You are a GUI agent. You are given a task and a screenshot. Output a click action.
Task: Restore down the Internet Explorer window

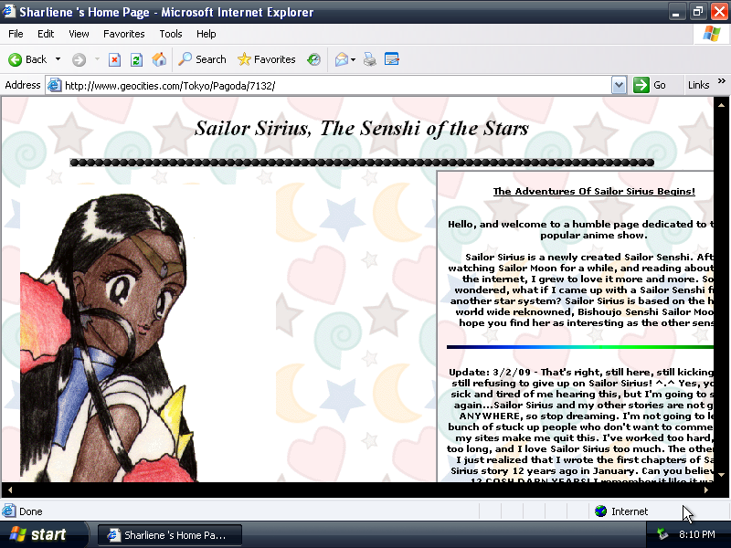(697, 12)
